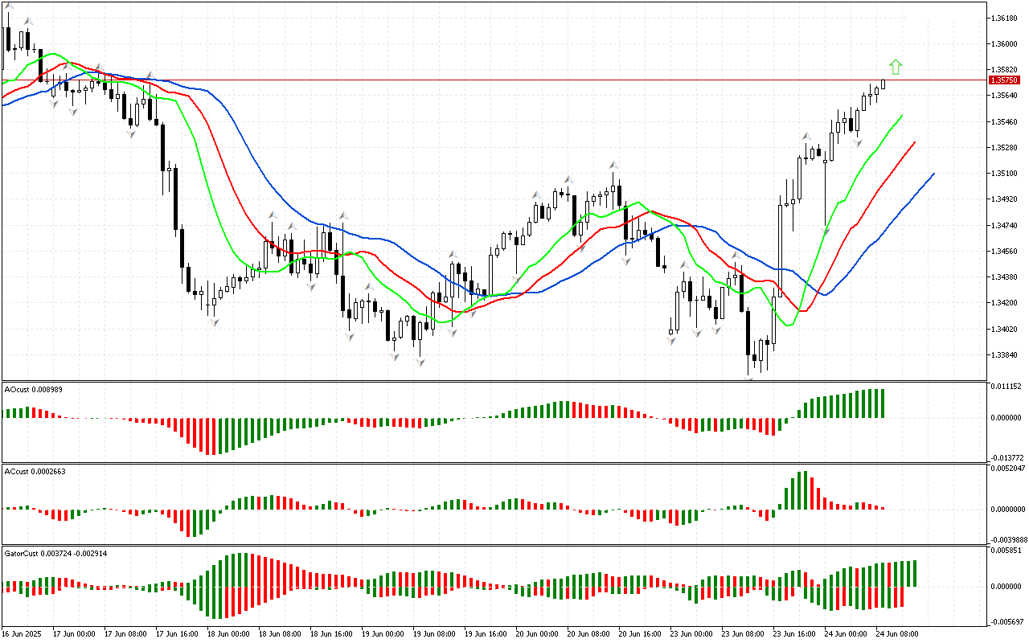Click the 0.011152 value on AOcust scale

pos(1007,387)
